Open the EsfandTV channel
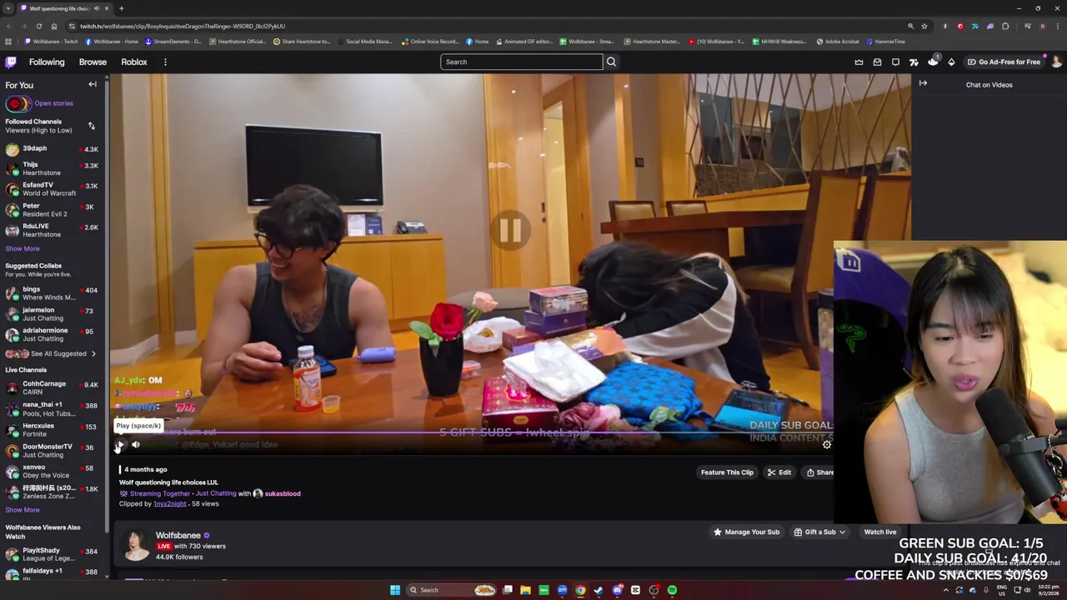Screen dimensions: 1067x600 [x=52, y=189]
